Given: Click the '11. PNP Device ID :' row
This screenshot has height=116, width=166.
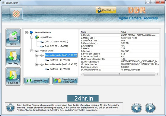Looking at the screenshot, I should pos(120,62).
